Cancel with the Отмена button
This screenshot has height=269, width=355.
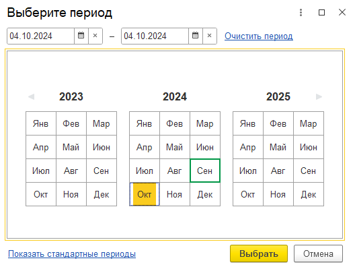(318, 253)
